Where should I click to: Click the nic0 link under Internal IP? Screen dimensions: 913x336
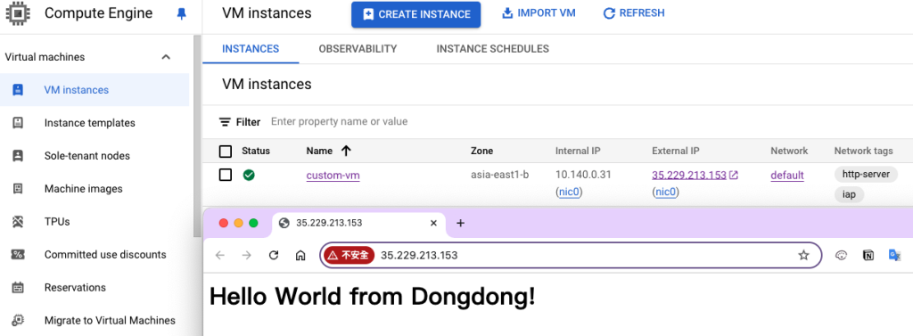click(570, 192)
